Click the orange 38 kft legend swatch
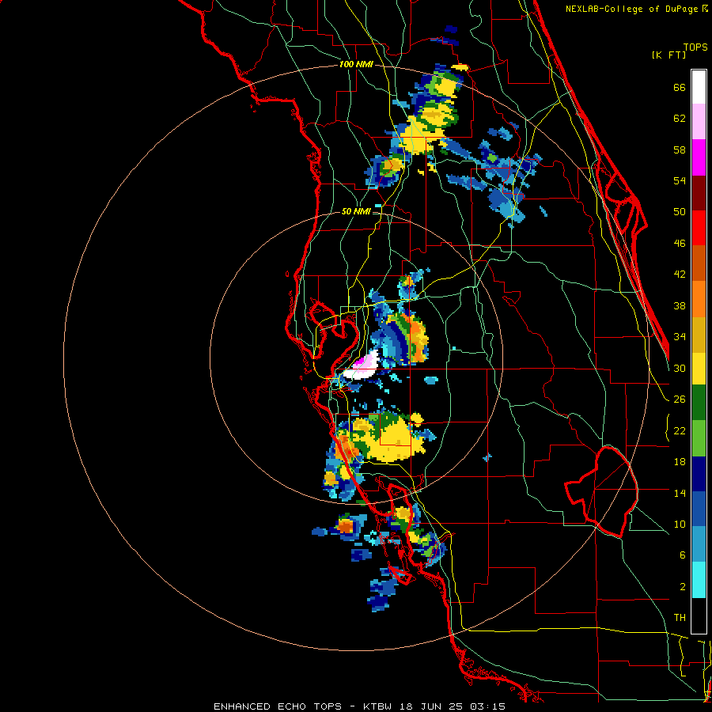The image size is (712, 712). (x=699, y=299)
